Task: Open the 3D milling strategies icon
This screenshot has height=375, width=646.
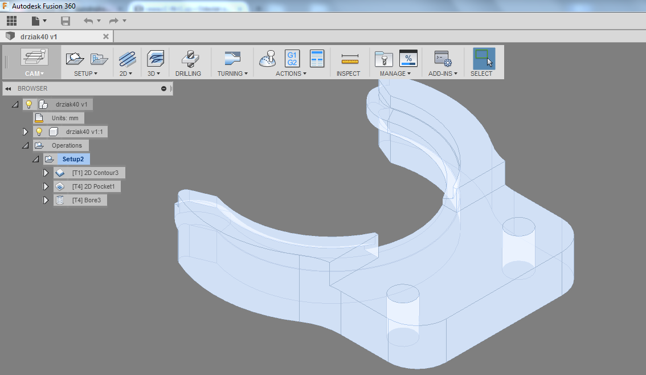Action: point(155,59)
